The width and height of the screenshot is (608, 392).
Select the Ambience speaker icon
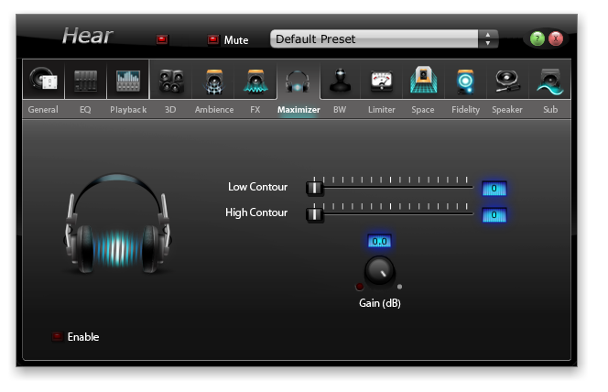214,82
